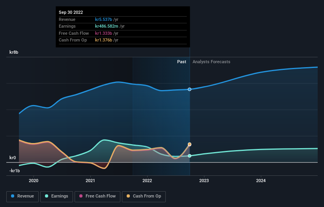
Task: Click the orange Cash From Op data point marker
Action: click(189, 144)
